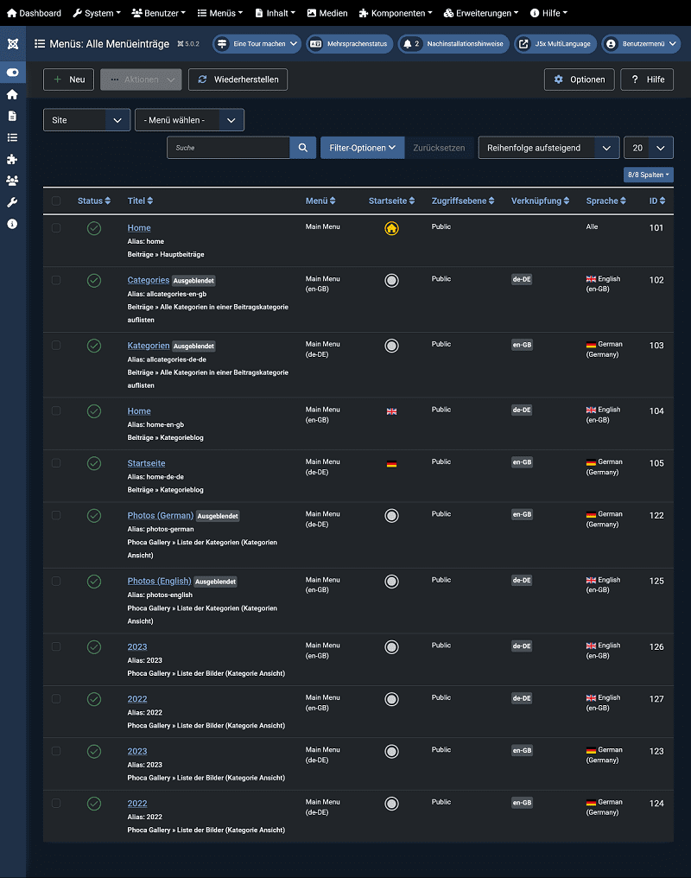Open the system wrench sidebar icon
Screen dimensions: 691x878
(12, 202)
